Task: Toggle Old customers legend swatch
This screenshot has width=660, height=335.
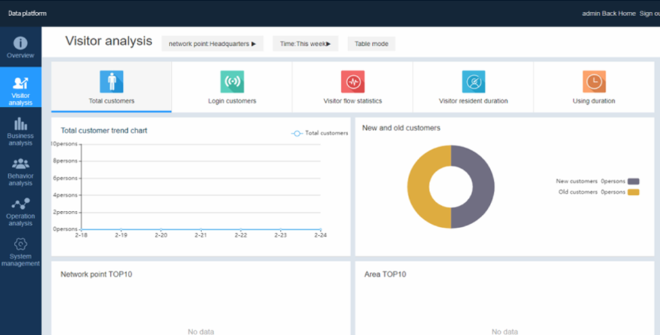Action: (634, 192)
